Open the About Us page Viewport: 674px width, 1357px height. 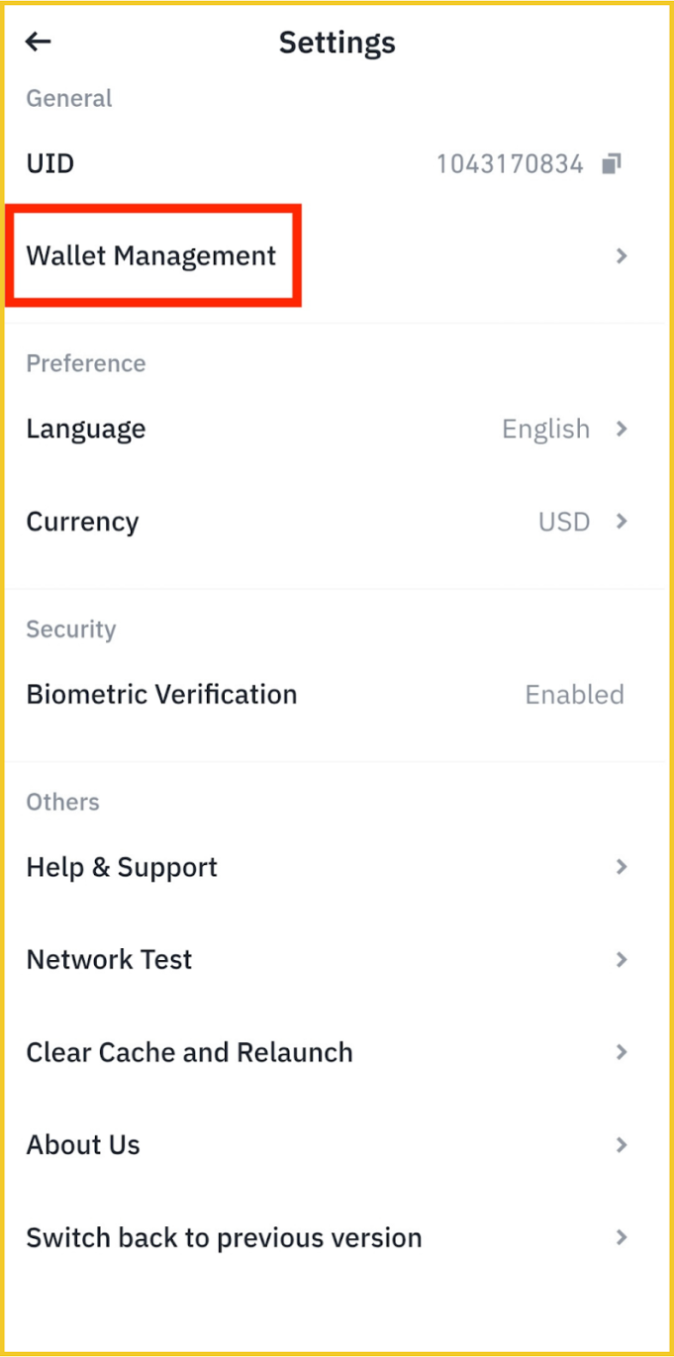(x=83, y=1144)
